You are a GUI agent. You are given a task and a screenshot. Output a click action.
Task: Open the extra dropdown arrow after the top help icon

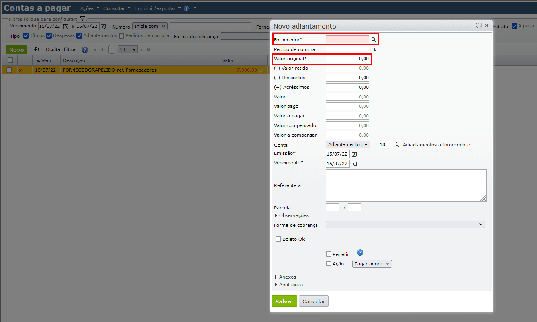195,8
